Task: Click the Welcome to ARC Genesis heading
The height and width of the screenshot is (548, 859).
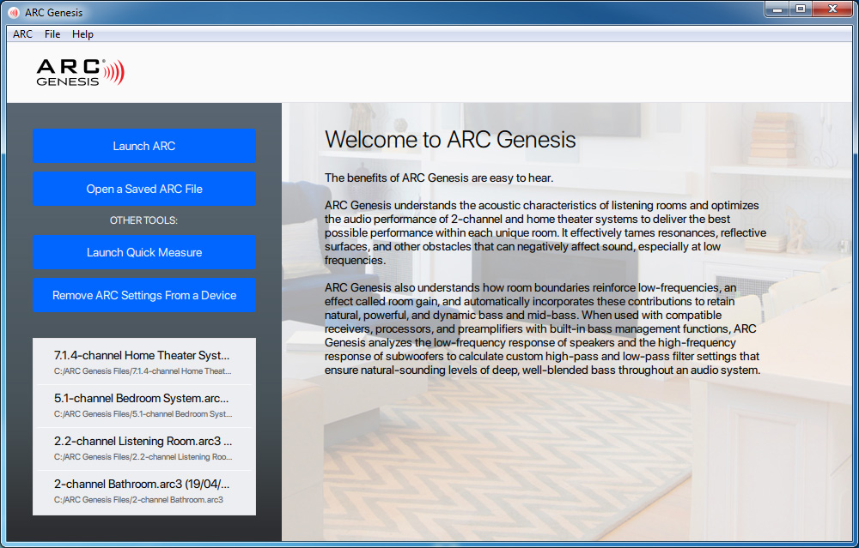Action: click(x=450, y=140)
